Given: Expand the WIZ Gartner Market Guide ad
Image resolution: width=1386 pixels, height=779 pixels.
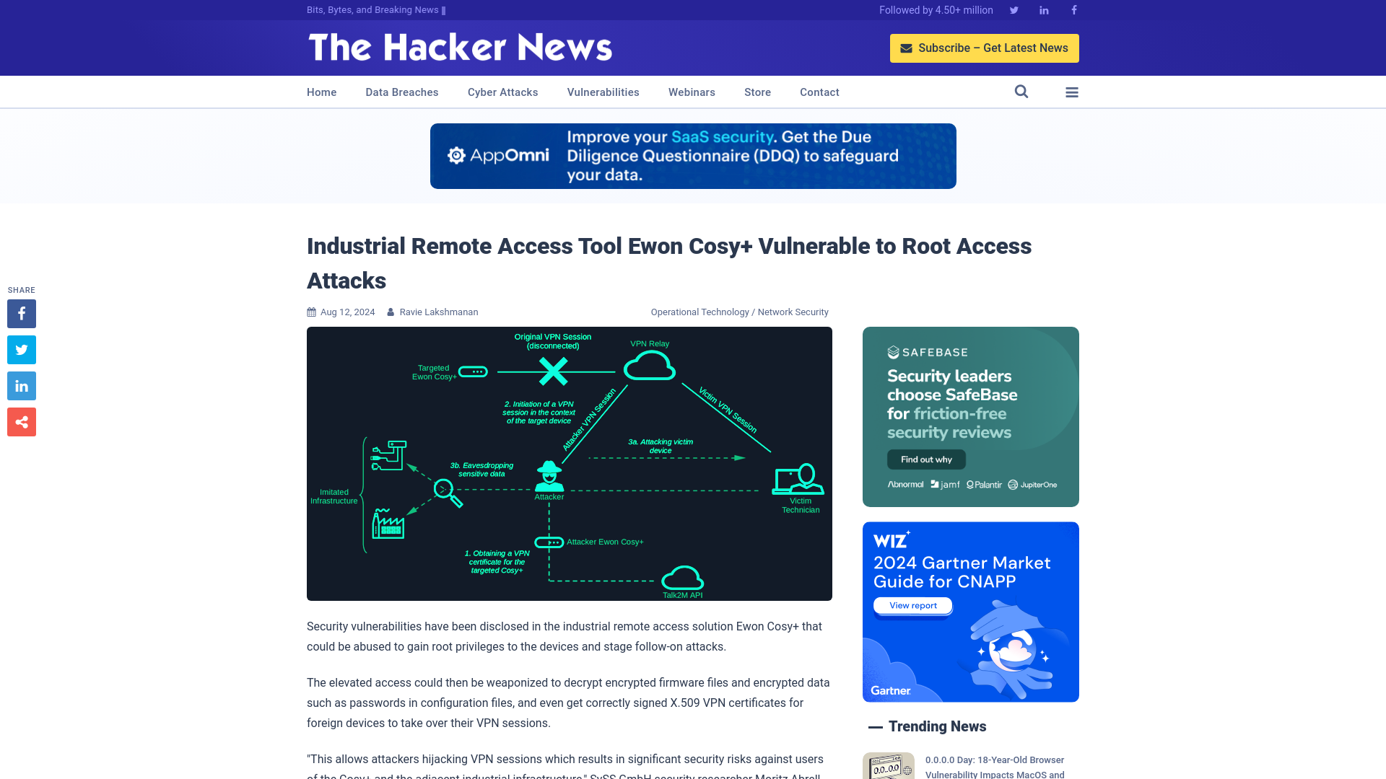Looking at the screenshot, I should pos(971,612).
